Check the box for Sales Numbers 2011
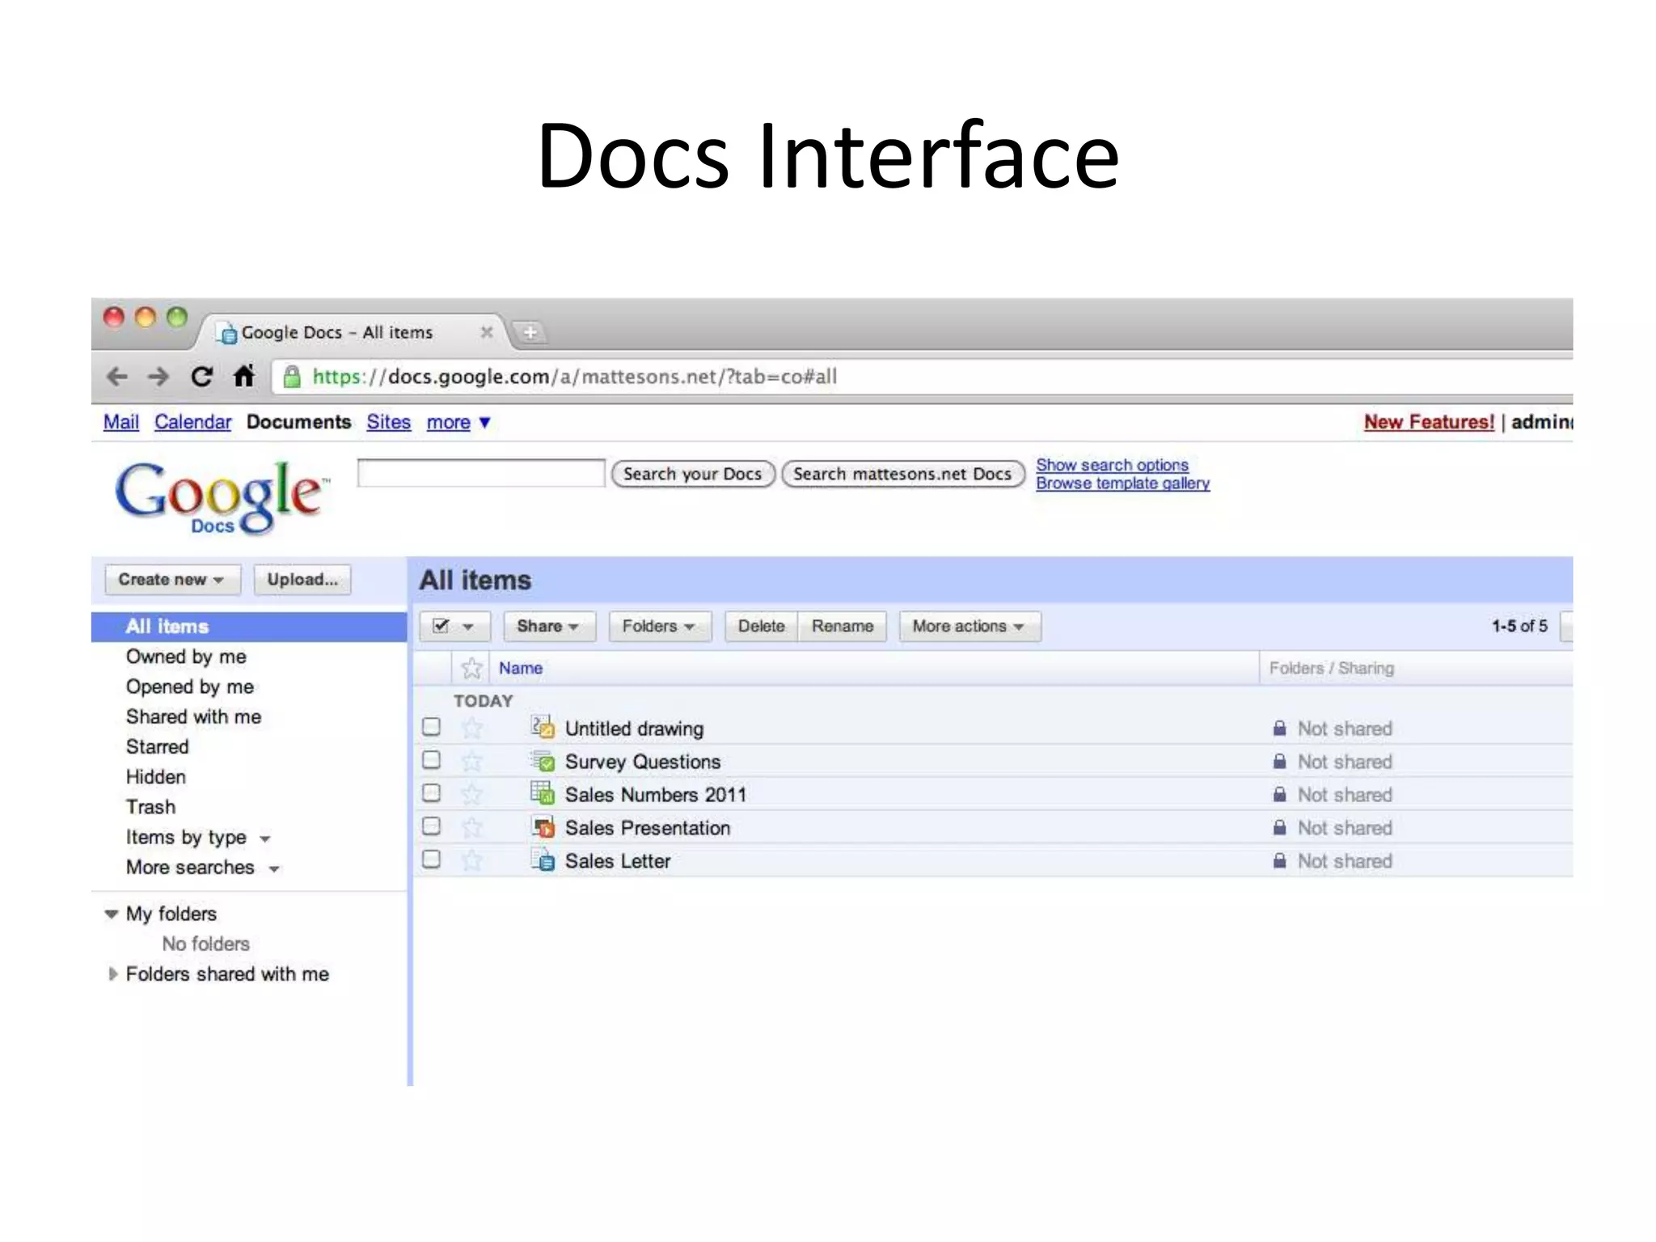1656x1242 pixels. click(x=432, y=792)
